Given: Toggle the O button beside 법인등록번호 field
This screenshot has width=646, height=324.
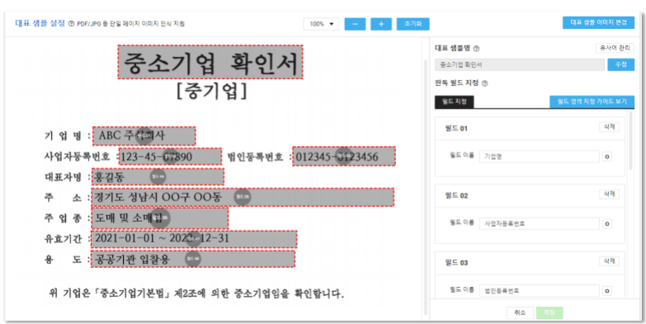Looking at the screenshot, I should [x=607, y=291].
